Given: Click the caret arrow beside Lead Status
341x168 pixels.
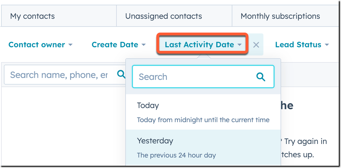Looking at the screenshot, I should click(326, 45).
